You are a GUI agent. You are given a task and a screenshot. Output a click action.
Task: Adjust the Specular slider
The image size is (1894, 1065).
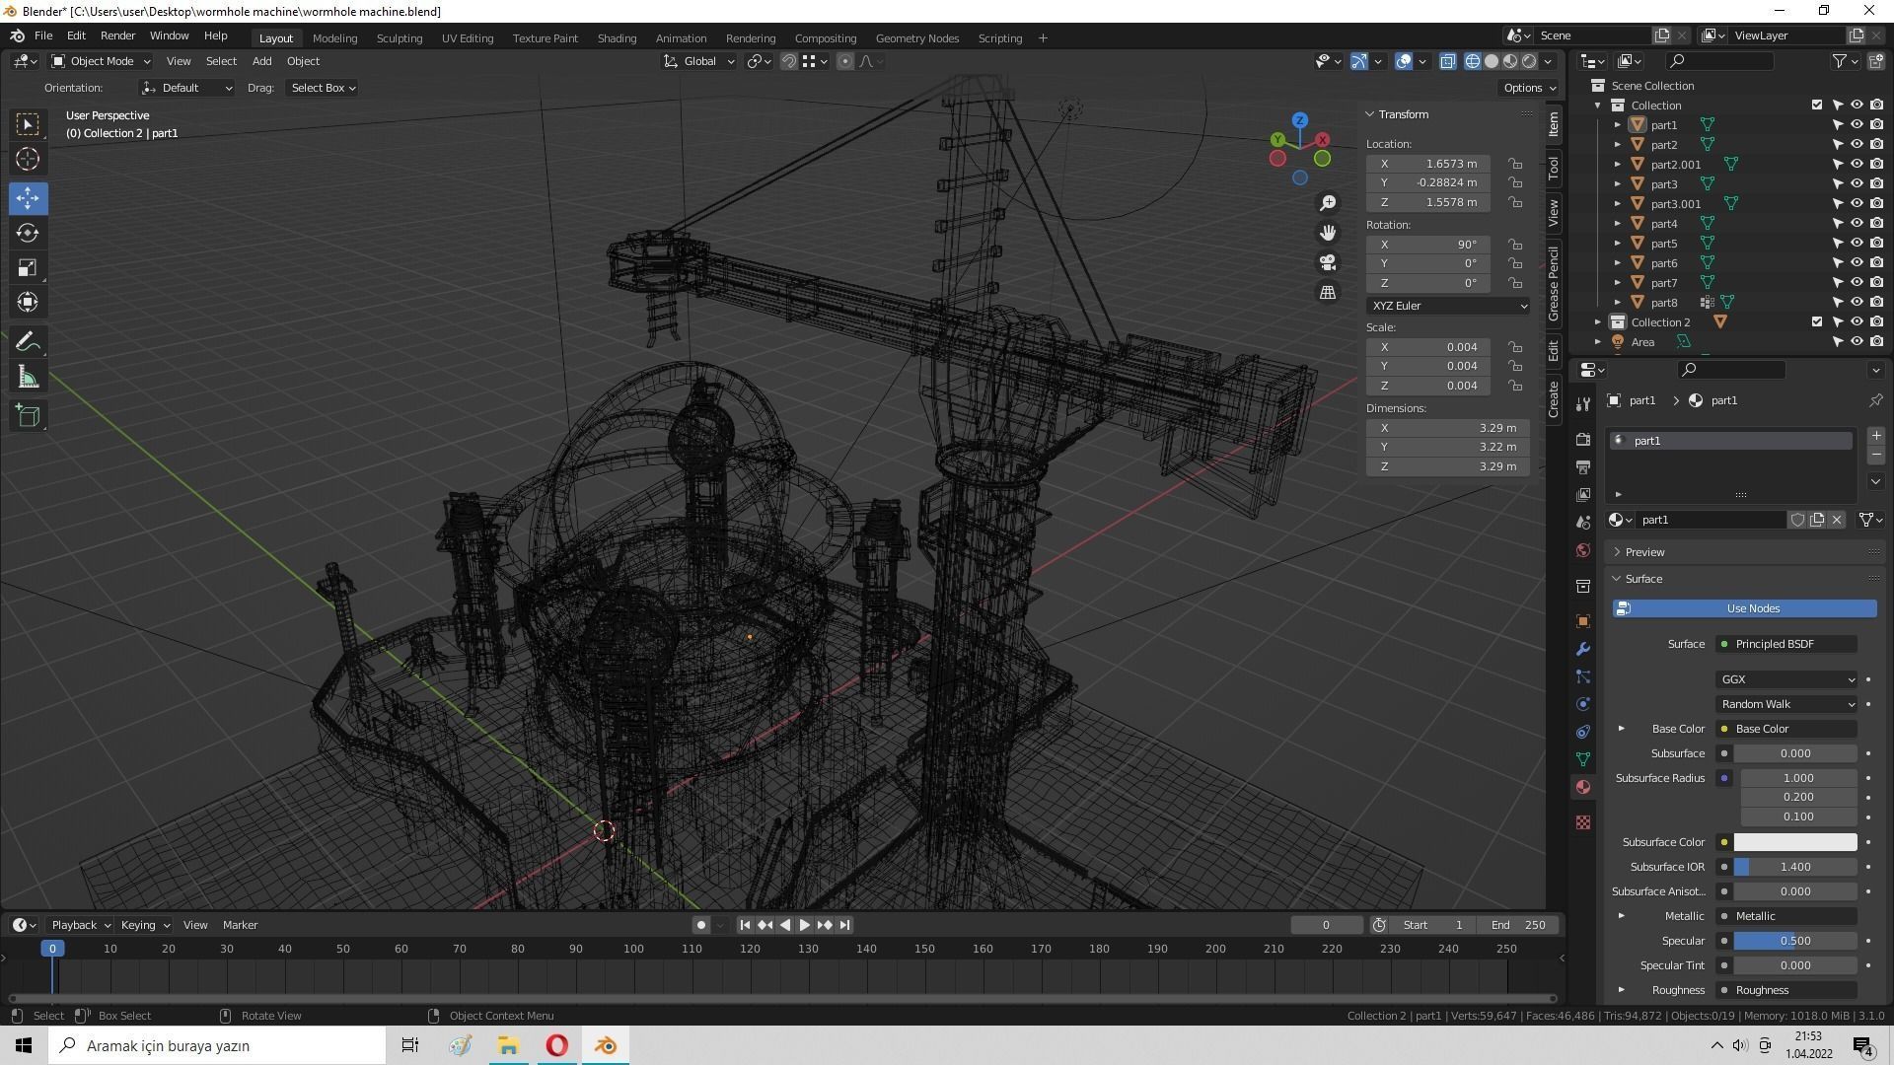[x=1795, y=941]
